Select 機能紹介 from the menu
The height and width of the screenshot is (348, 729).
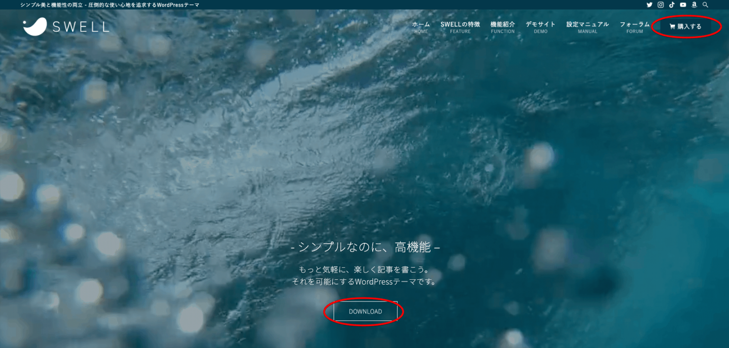pos(503,26)
